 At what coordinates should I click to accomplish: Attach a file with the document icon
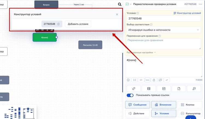179,89
